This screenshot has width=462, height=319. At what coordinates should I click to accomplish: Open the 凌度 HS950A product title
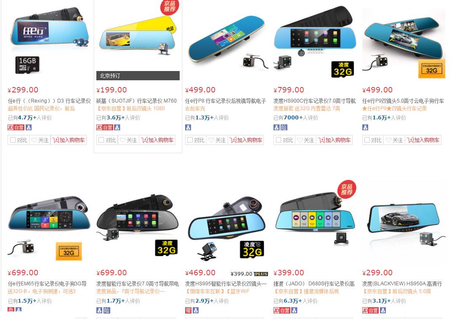402,284
